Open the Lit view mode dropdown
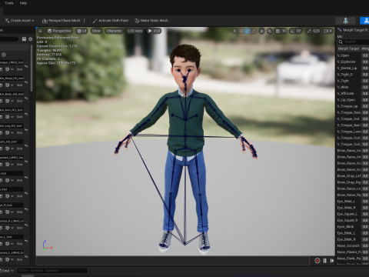Viewport: 369px width, 277px height. pos(81,31)
